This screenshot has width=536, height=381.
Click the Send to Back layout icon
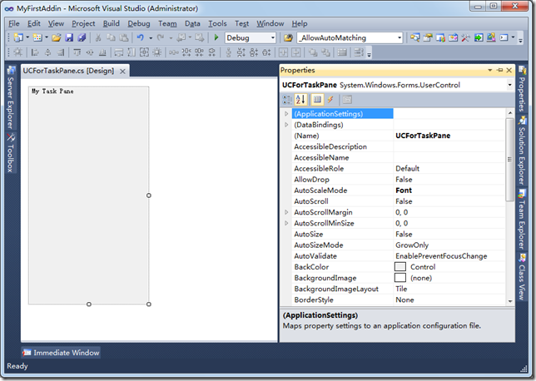tap(325, 52)
